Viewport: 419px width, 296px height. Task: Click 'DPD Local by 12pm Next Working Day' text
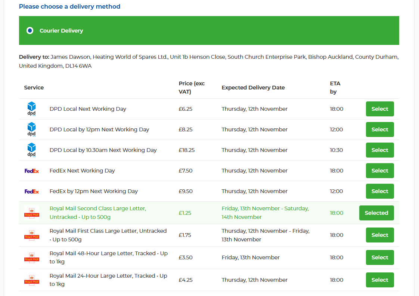point(99,129)
